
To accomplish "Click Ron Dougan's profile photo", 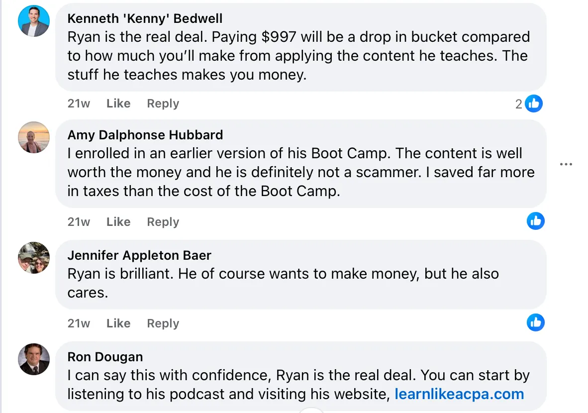I will pos(34,359).
